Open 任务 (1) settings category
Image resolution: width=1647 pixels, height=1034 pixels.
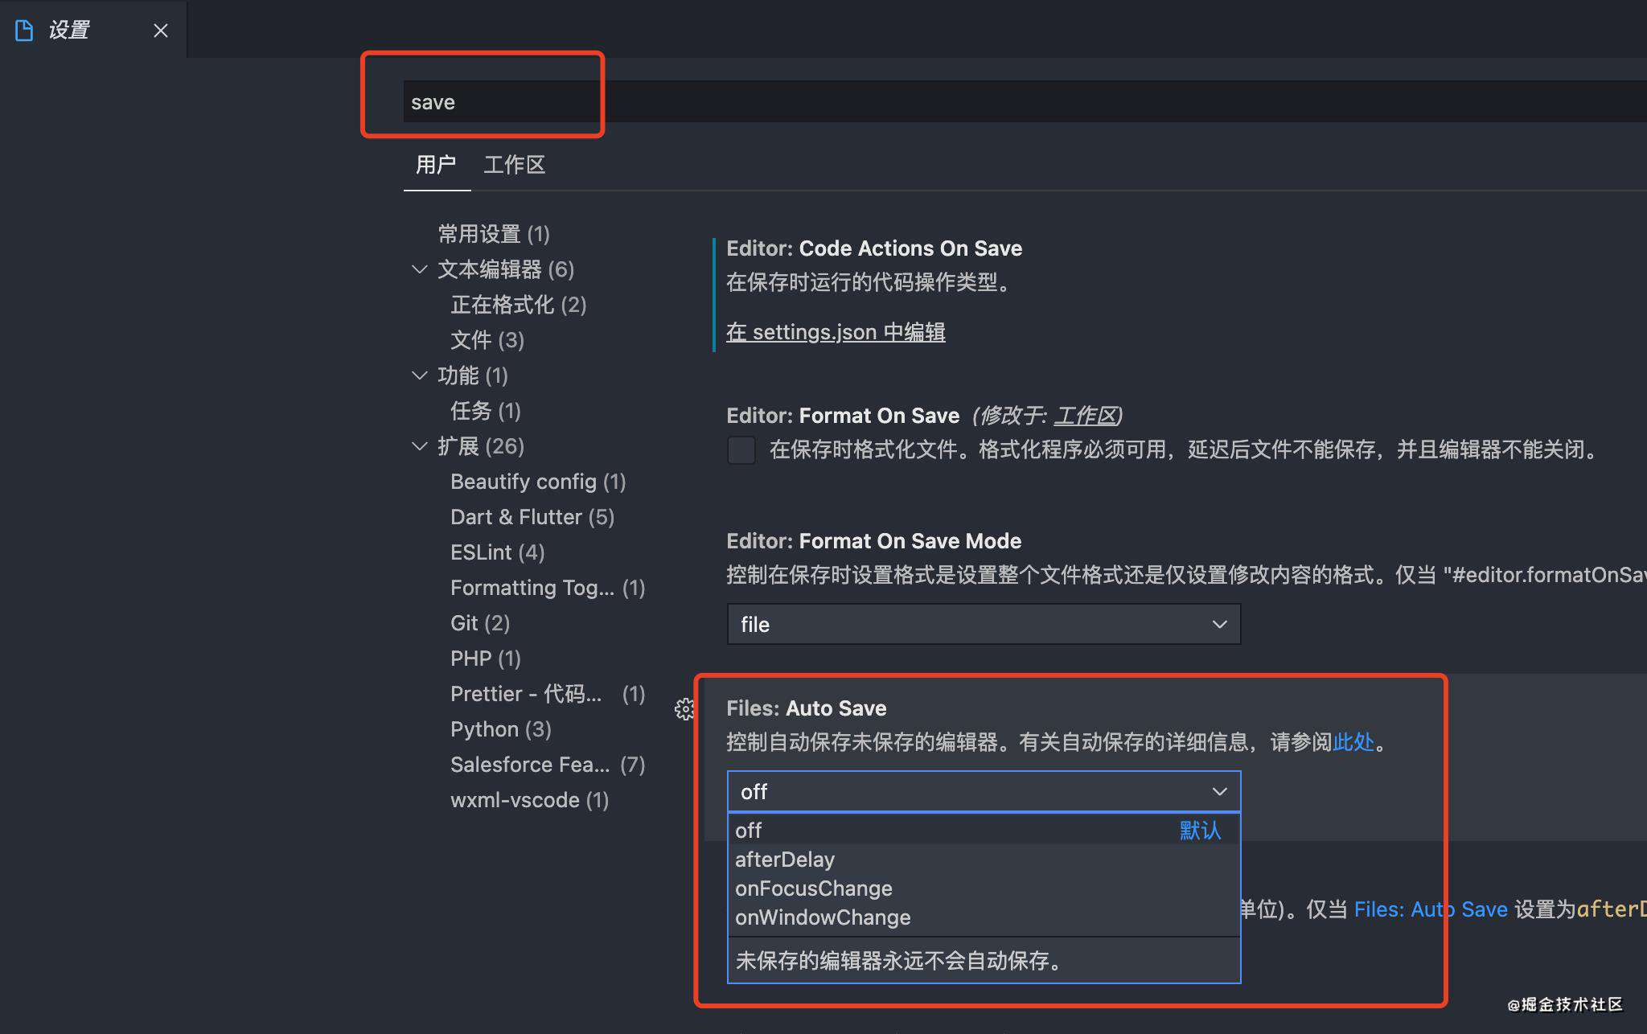click(x=486, y=411)
